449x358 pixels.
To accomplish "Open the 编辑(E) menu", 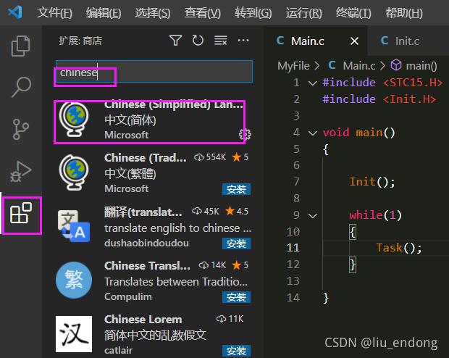I will (x=104, y=13).
